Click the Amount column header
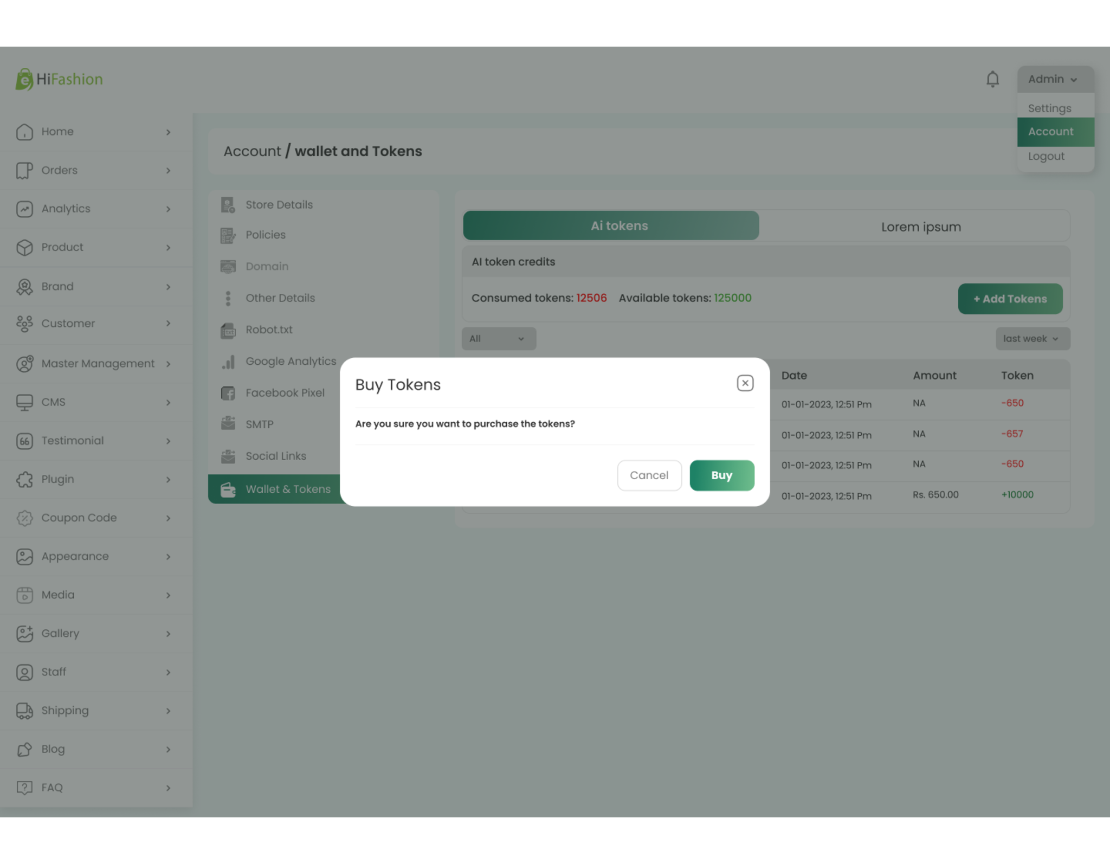1110x864 pixels. (x=934, y=375)
